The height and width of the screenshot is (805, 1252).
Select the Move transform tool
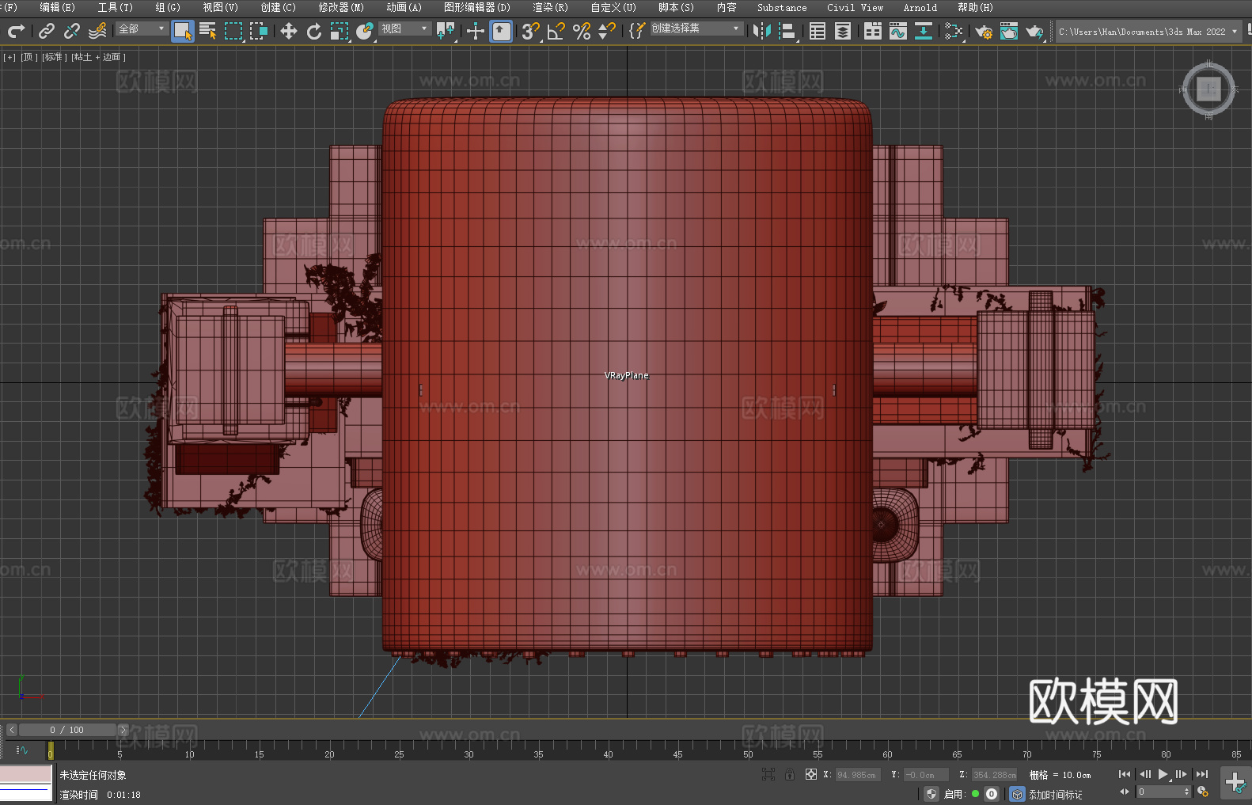pos(288,32)
